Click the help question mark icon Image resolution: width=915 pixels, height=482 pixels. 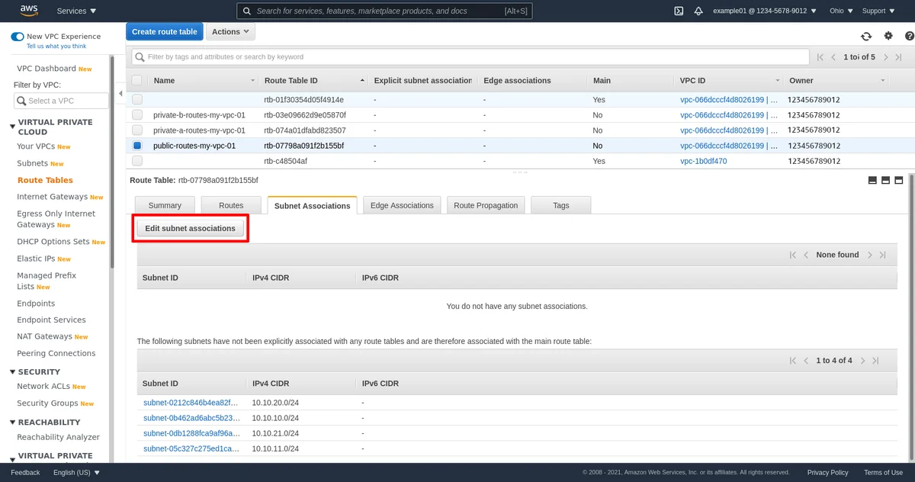click(909, 36)
